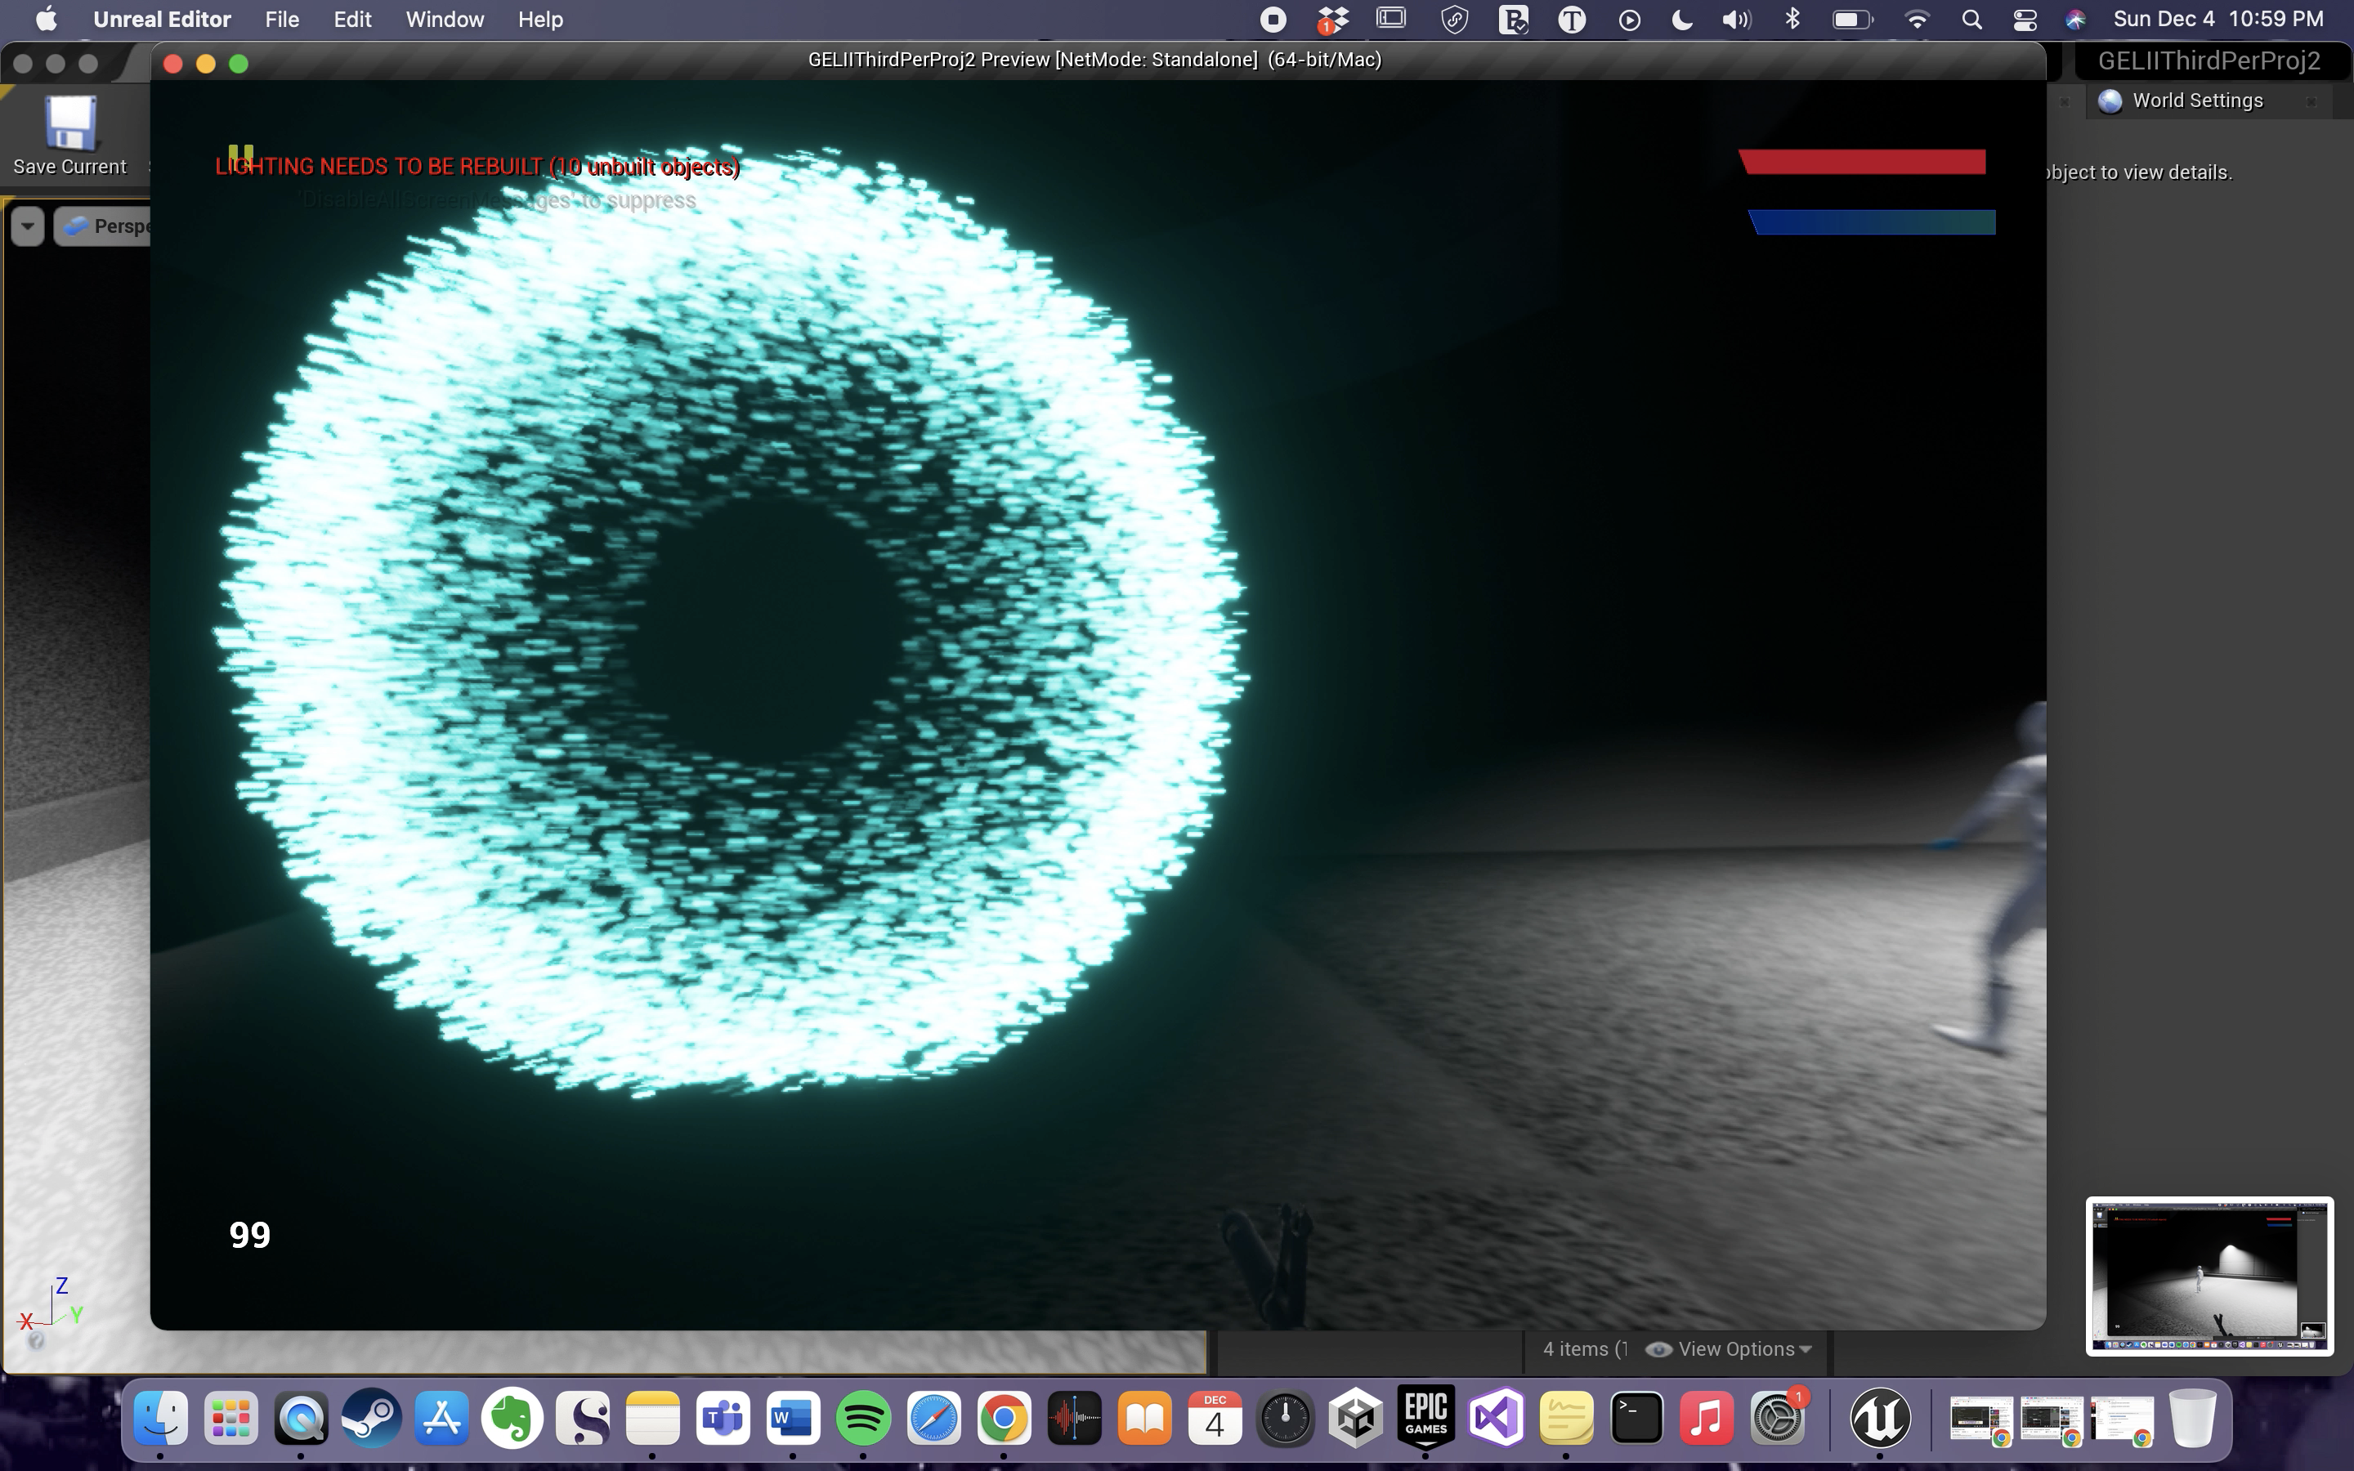2354x1471 pixels.
Task: Launch Unity Hub from the dock
Action: pyautogui.click(x=1356, y=1418)
